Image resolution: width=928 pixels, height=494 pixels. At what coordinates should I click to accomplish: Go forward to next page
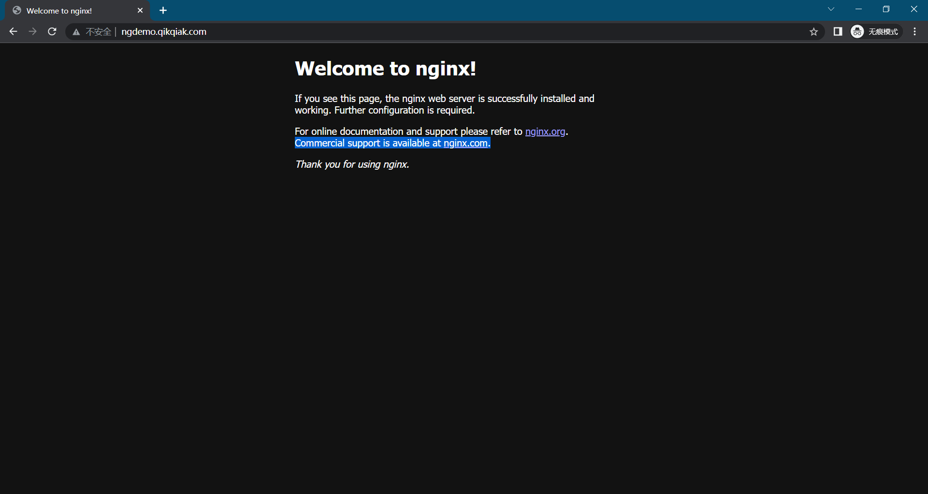click(32, 31)
